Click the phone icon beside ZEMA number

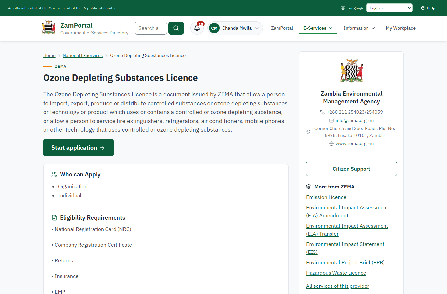pos(322,112)
